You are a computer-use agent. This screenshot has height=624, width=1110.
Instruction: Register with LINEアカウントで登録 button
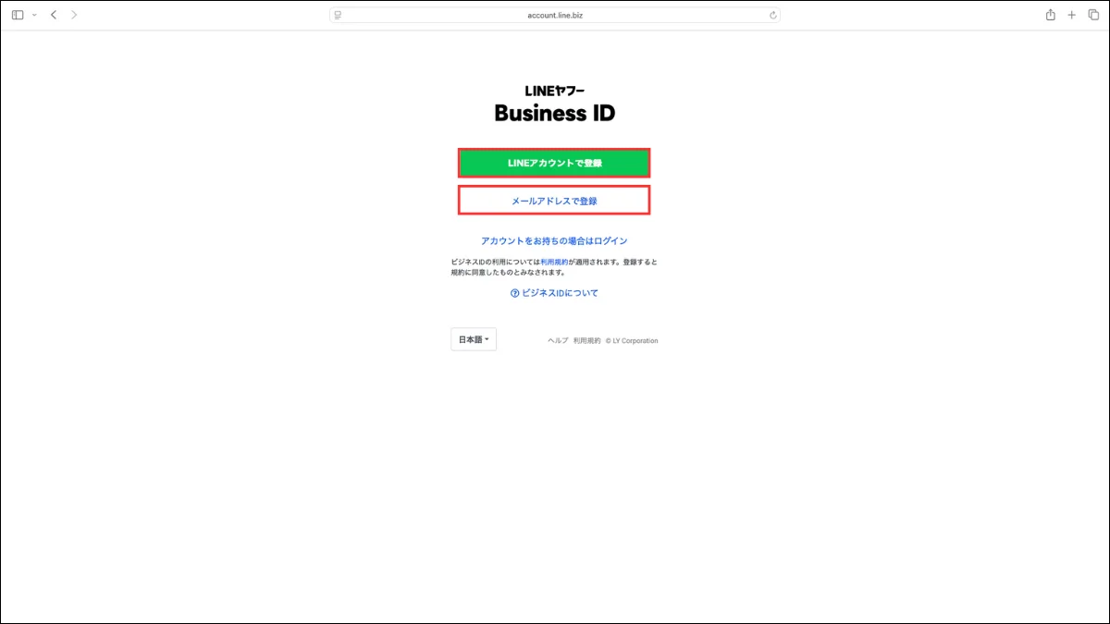[x=554, y=163]
